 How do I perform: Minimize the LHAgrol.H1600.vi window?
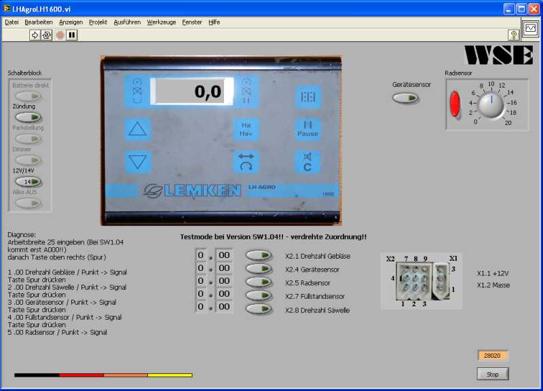pos(508,9)
